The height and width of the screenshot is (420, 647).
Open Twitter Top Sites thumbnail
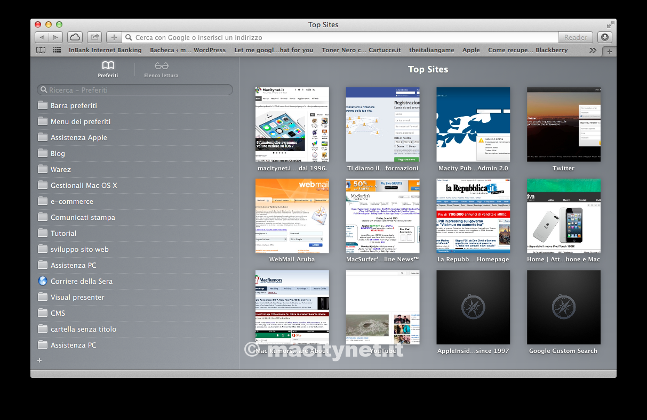point(564,125)
